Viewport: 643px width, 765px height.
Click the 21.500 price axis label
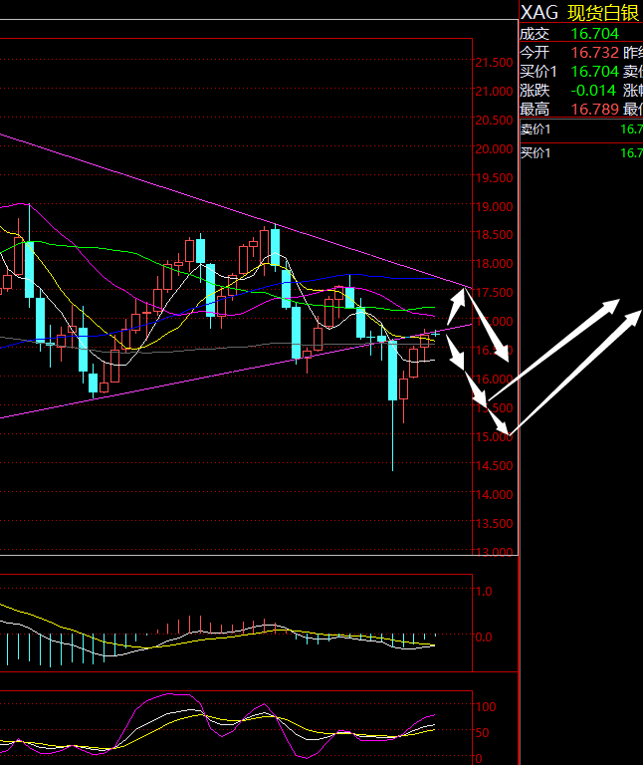click(494, 63)
